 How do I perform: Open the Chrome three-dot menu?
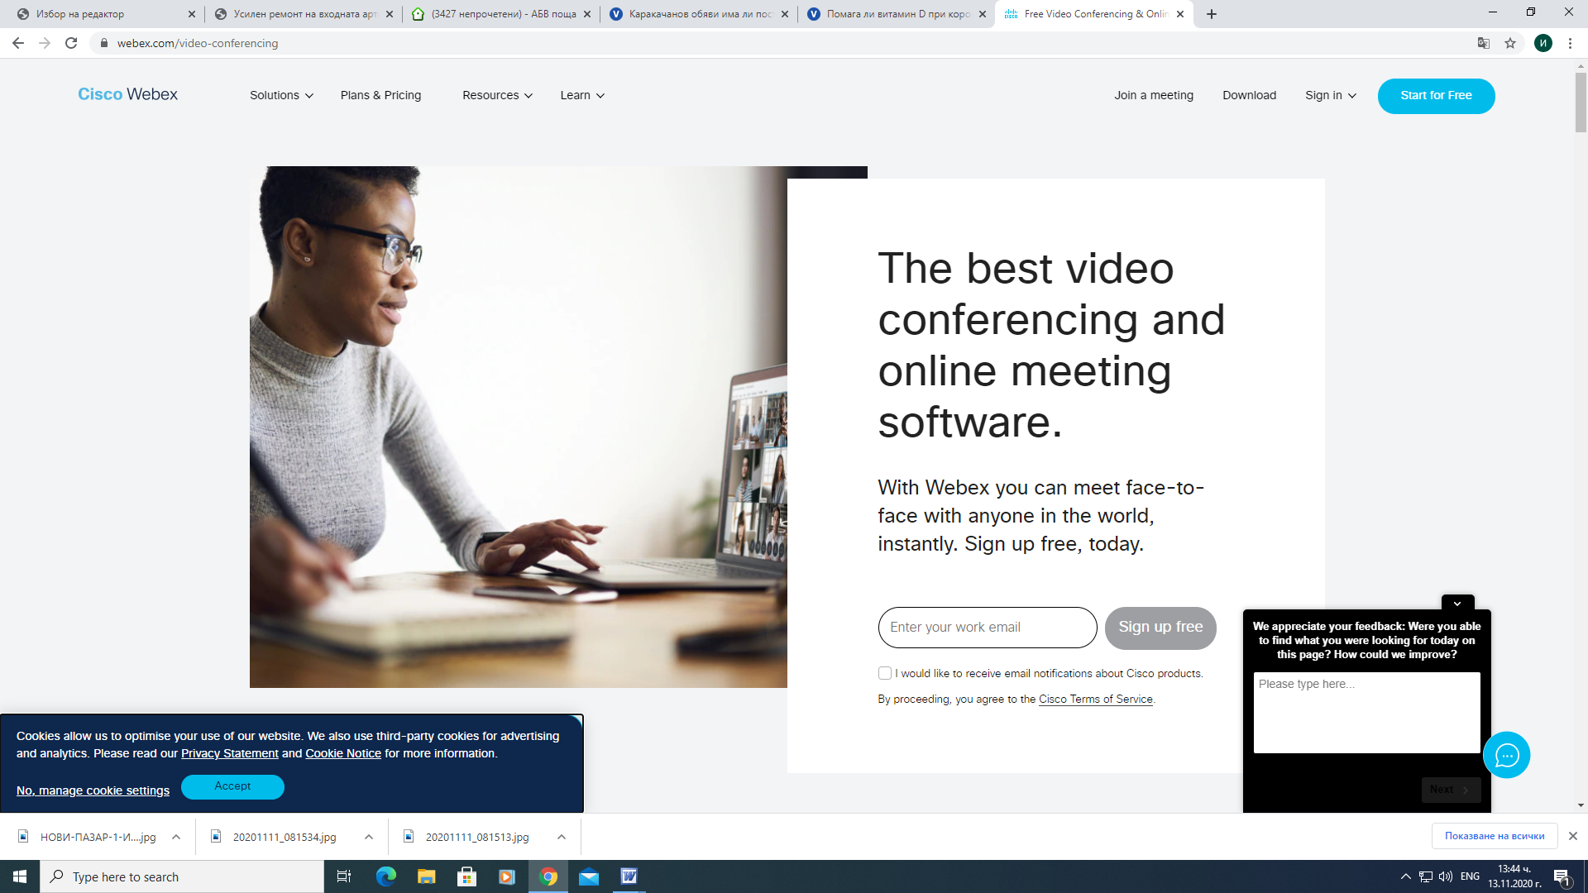pos(1570,43)
